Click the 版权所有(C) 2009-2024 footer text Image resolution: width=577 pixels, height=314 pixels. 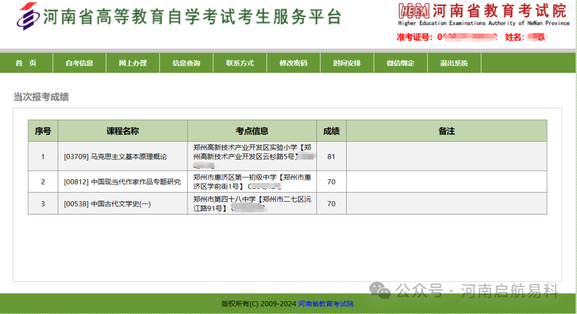pos(259,304)
